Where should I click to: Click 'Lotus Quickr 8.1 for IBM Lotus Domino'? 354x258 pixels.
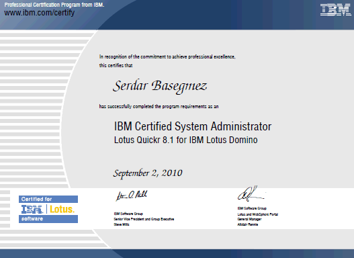[x=186, y=140]
